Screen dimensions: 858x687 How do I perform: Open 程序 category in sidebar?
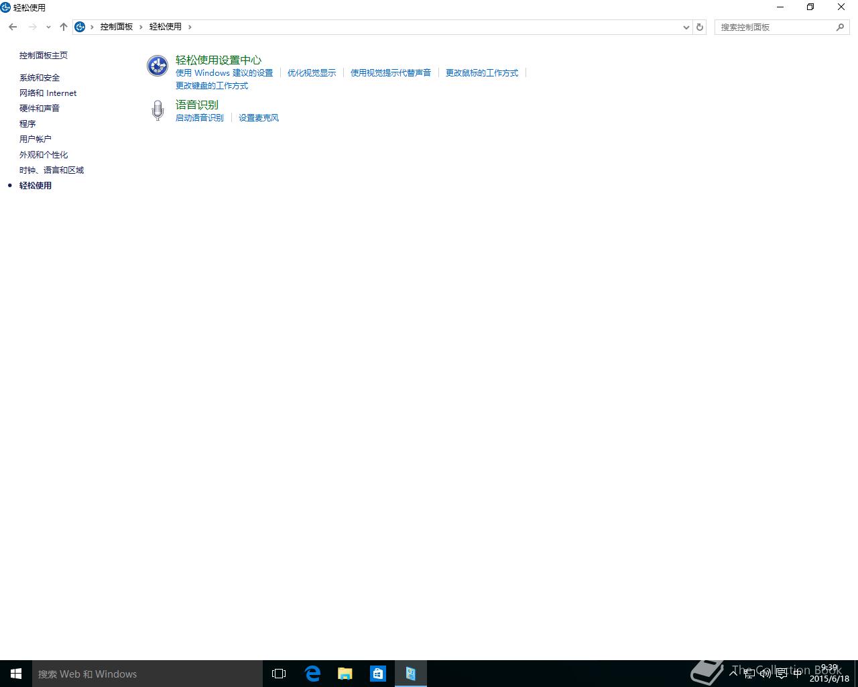[x=27, y=124]
